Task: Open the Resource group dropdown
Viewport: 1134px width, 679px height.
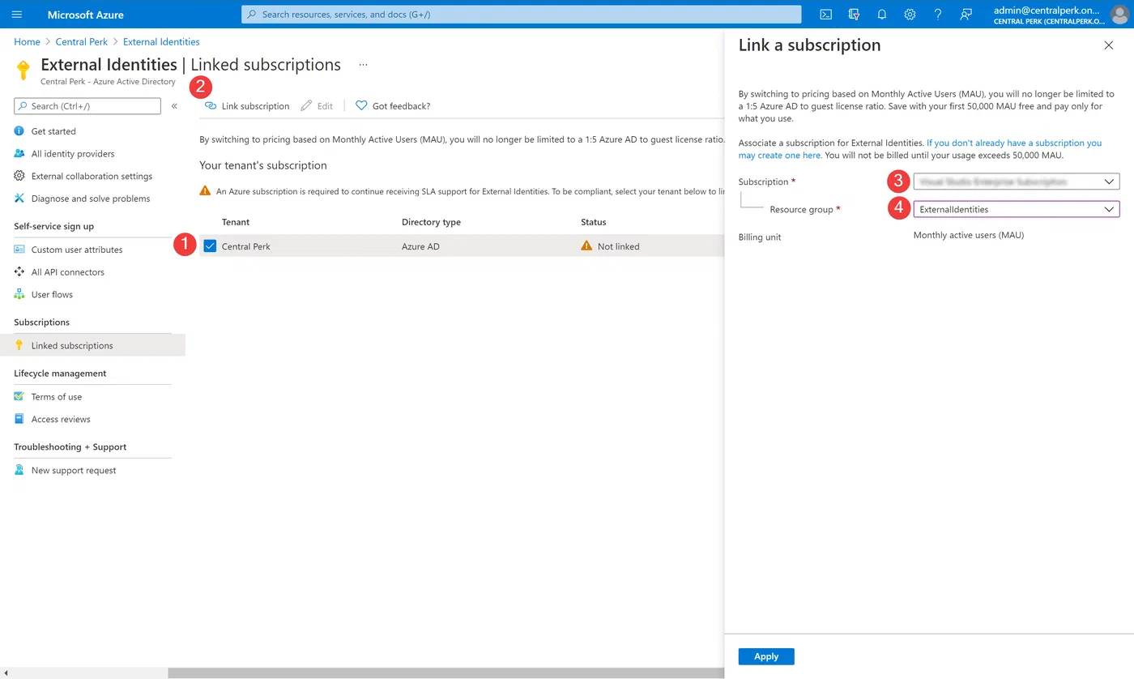Action: [1017, 209]
